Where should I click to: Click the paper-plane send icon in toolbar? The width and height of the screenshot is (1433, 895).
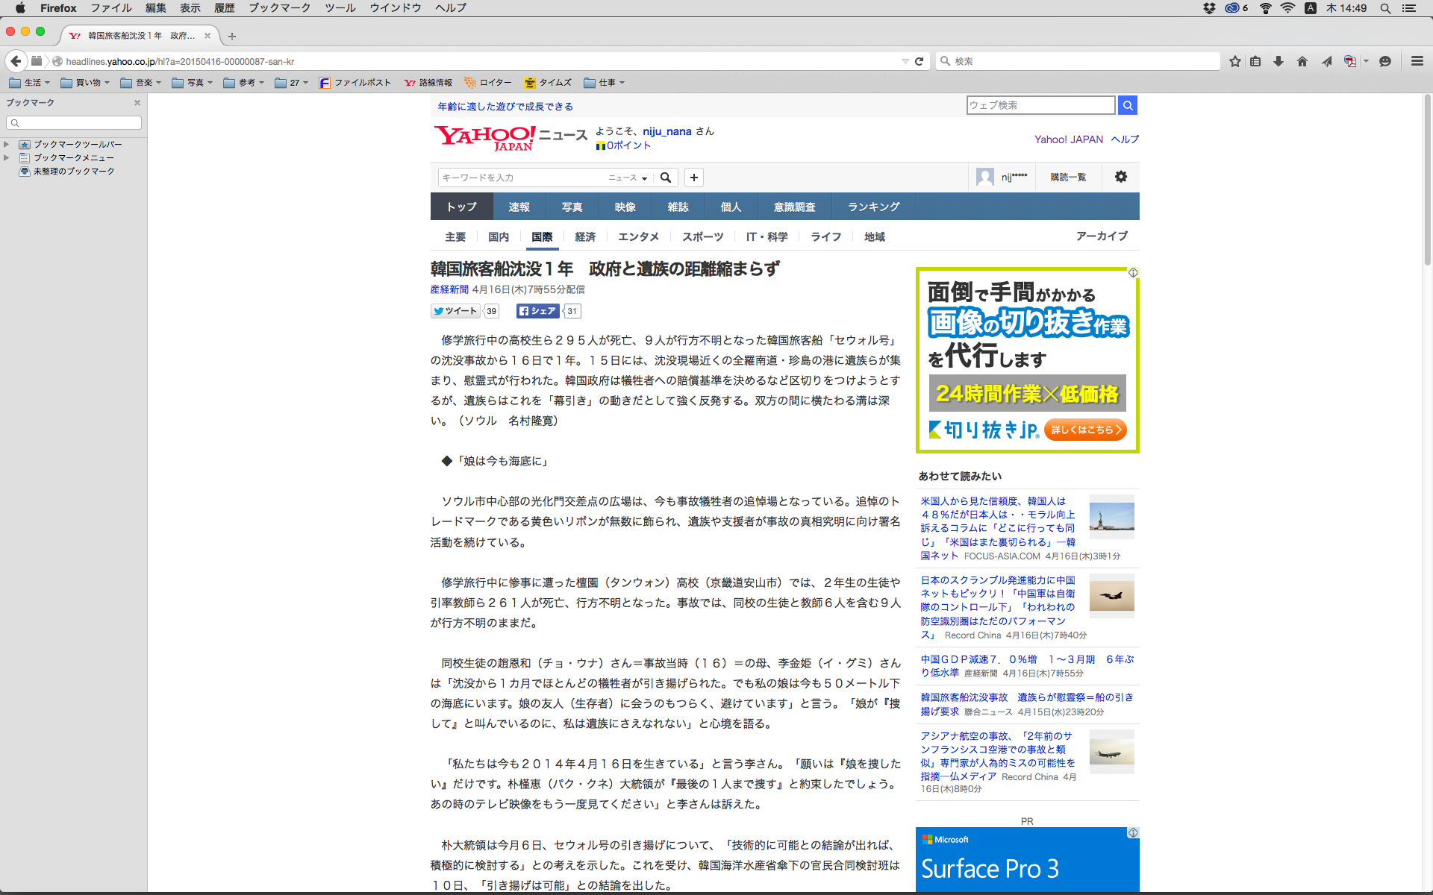(x=1326, y=61)
